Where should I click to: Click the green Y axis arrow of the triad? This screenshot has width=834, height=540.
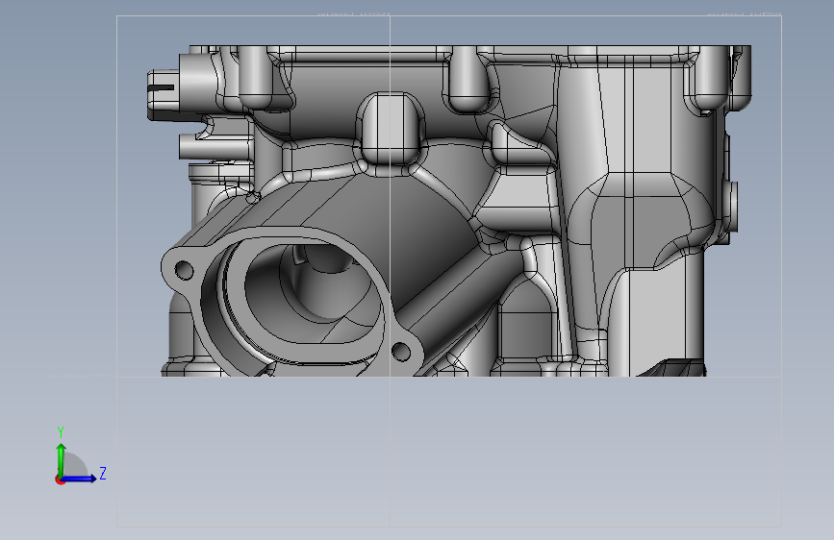click(x=61, y=460)
